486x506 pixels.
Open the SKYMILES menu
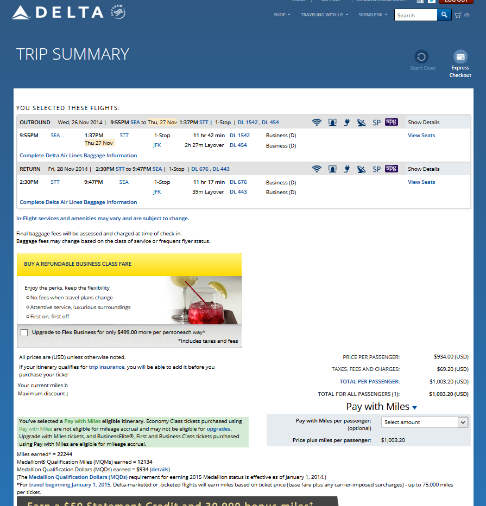pyautogui.click(x=373, y=15)
